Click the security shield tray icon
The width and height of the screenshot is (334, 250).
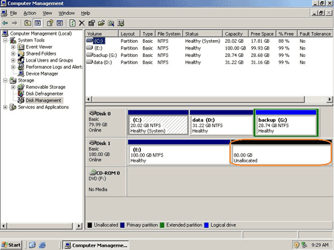(297, 245)
